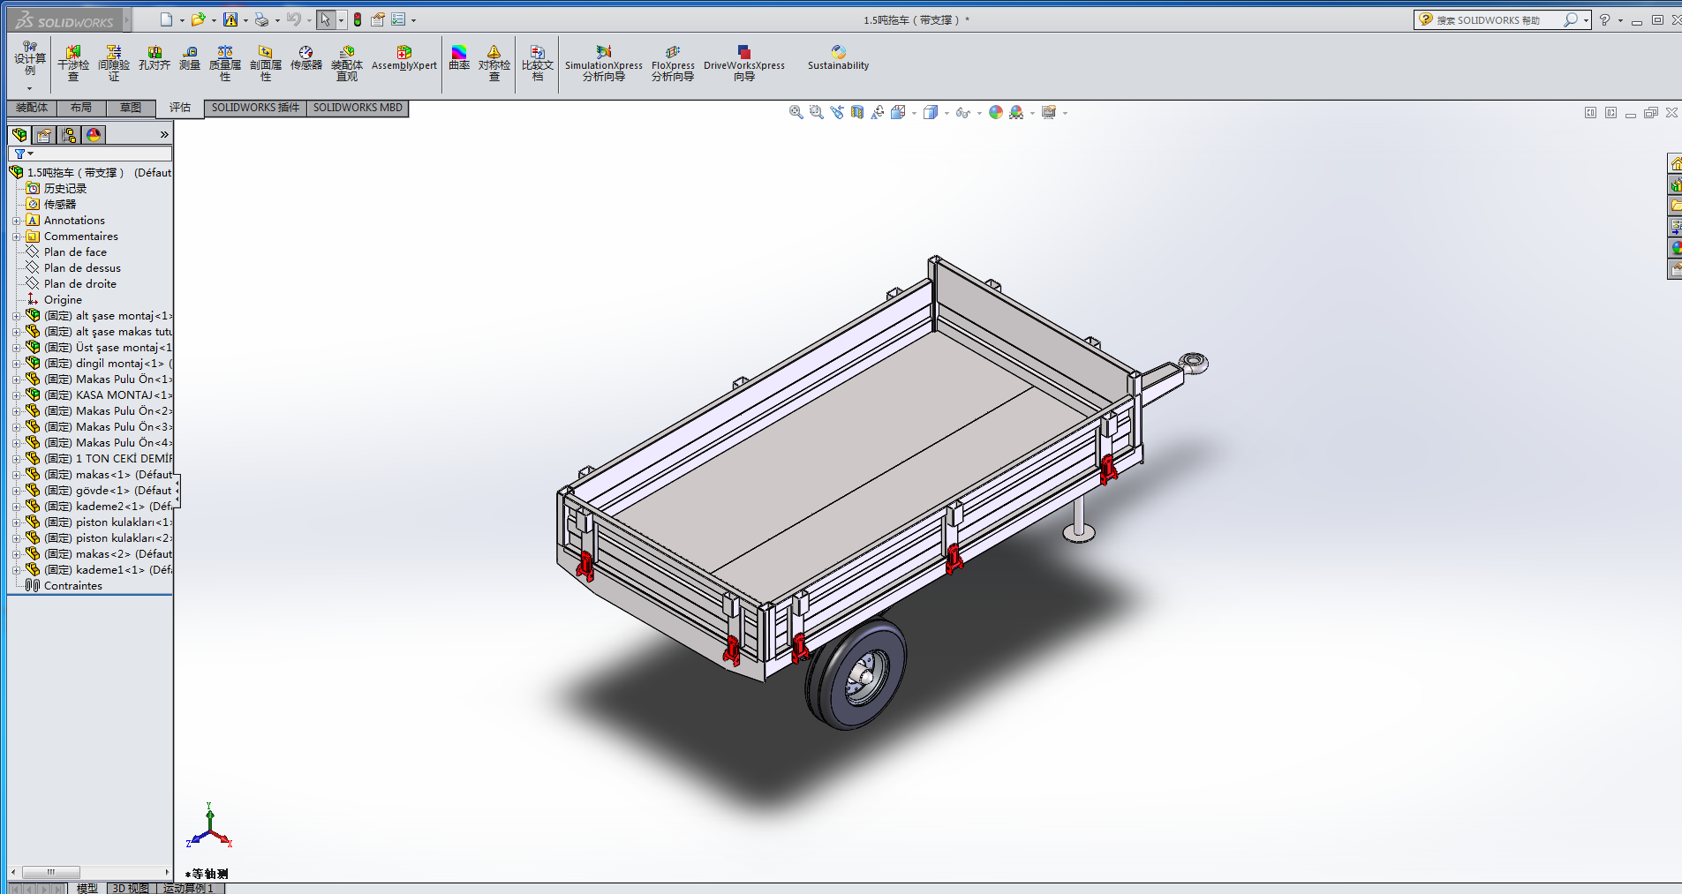Open 质量属性 mass properties

click(225, 63)
